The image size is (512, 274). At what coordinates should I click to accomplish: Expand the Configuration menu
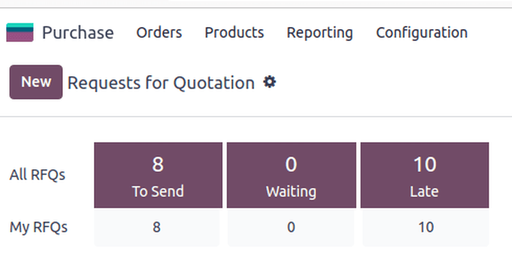421,32
